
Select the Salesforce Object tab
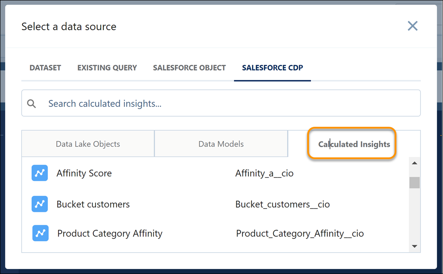tap(189, 68)
